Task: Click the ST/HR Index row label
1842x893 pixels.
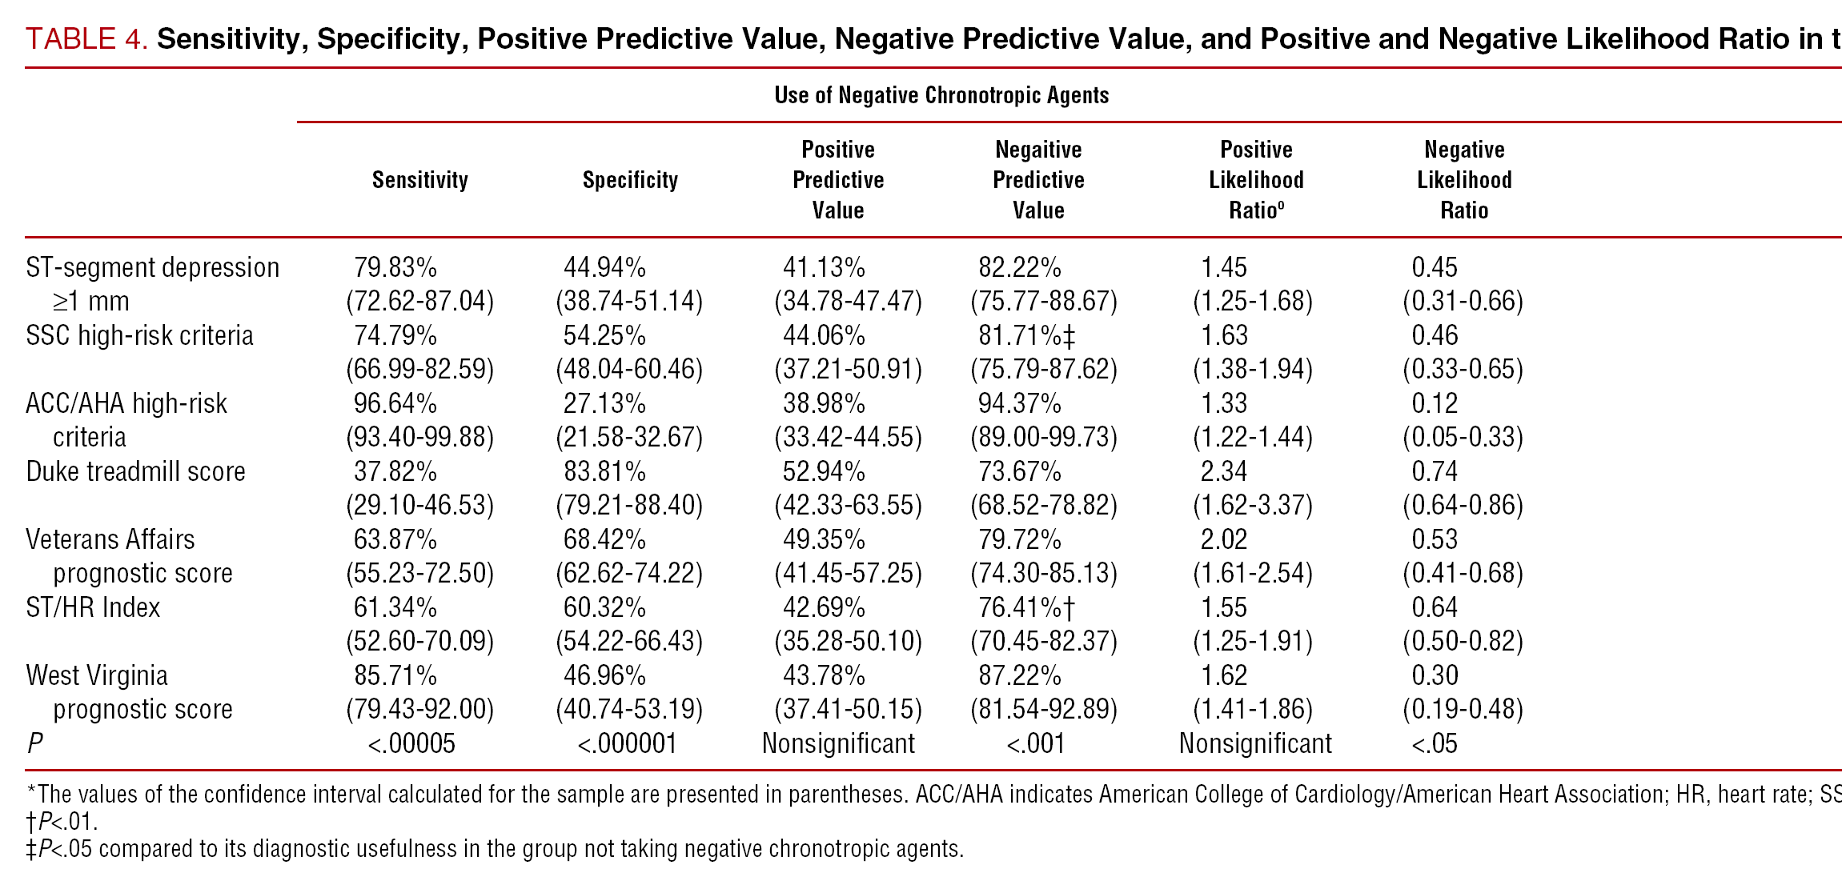Action: (x=93, y=607)
